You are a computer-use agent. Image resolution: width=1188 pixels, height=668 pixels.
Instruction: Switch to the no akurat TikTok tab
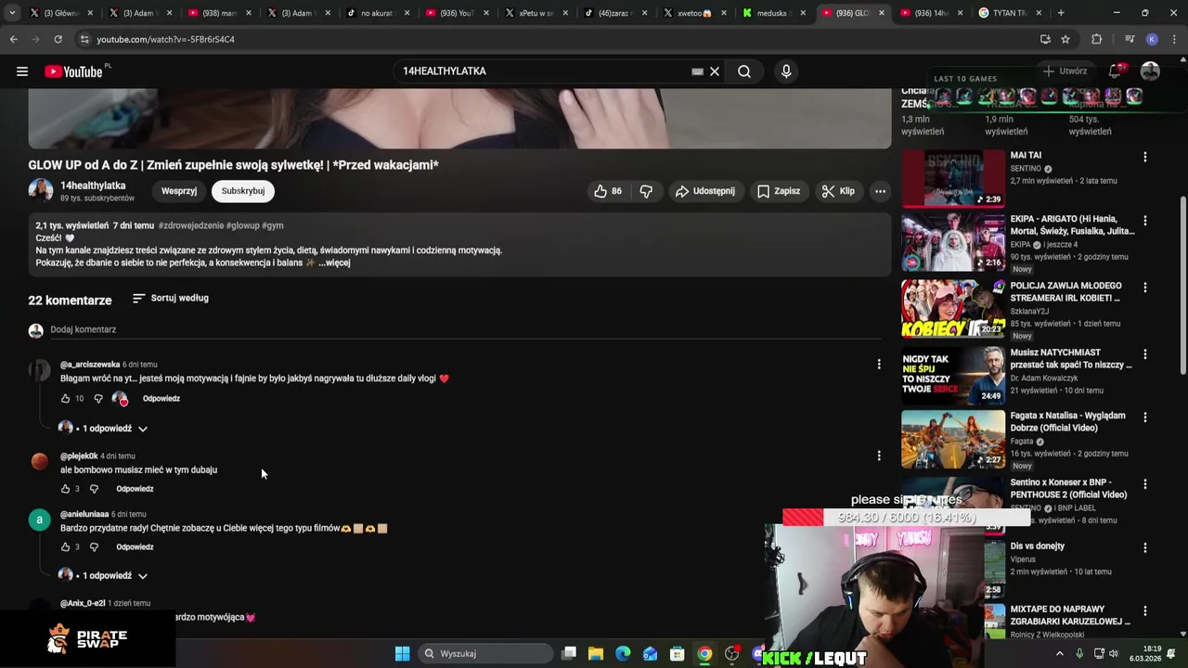tap(376, 13)
